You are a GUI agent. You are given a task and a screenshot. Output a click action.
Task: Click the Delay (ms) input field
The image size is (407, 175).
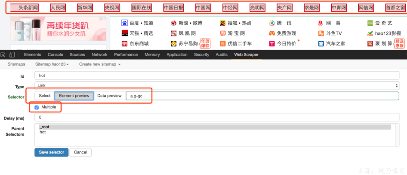pos(217,117)
